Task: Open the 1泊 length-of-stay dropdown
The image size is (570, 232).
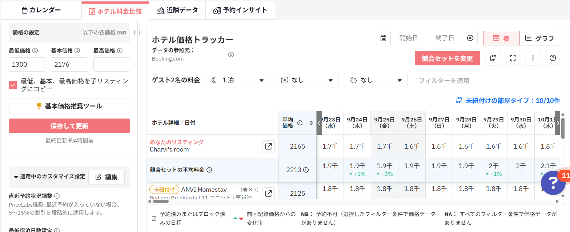Action: (x=237, y=80)
